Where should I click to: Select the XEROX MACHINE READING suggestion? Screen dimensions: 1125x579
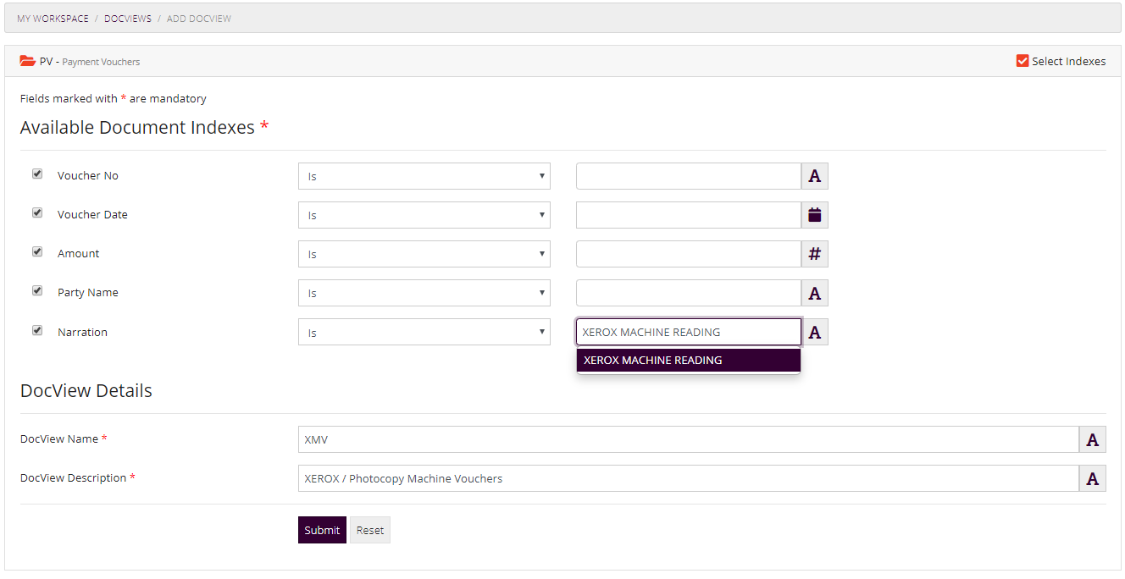(688, 360)
